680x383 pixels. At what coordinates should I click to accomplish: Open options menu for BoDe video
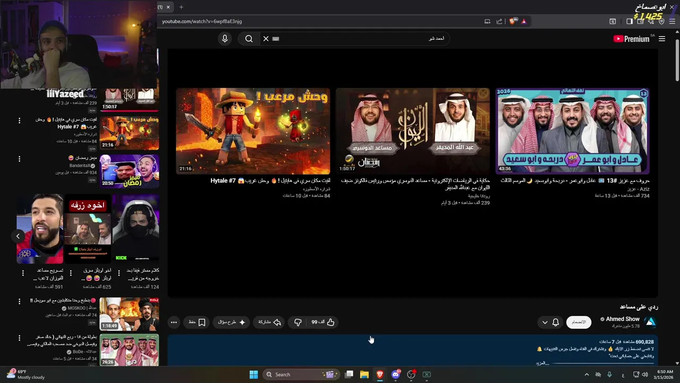19,338
